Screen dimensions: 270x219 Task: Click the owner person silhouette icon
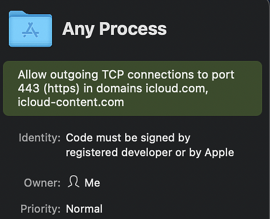tap(74, 182)
